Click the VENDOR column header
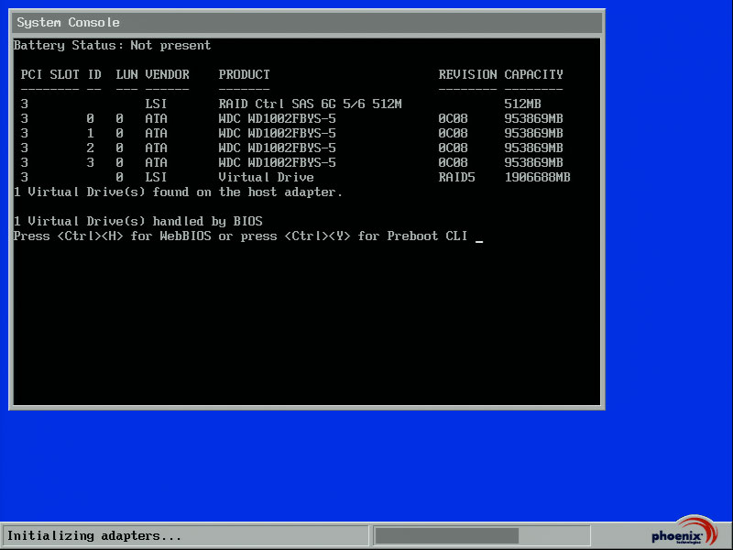 point(167,74)
